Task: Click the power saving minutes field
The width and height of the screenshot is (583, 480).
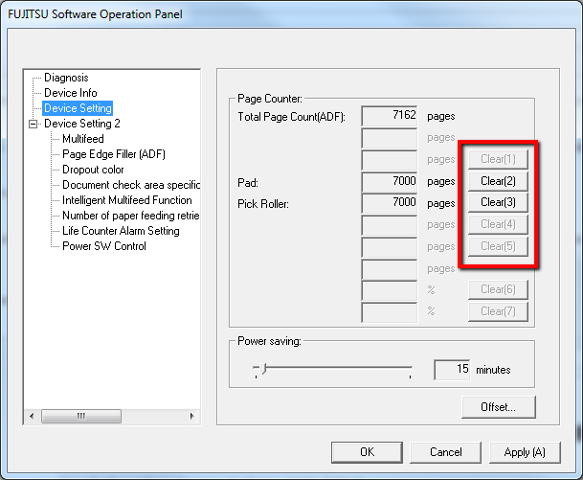Action: point(452,370)
